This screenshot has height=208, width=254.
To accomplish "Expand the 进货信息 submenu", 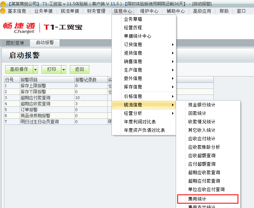I will tap(144, 53).
